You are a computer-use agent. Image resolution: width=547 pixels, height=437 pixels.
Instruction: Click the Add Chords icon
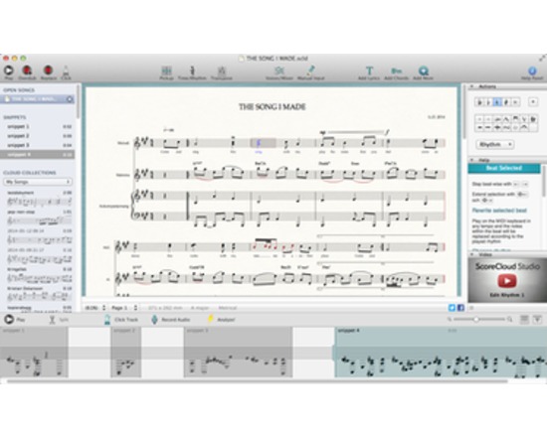tap(396, 71)
